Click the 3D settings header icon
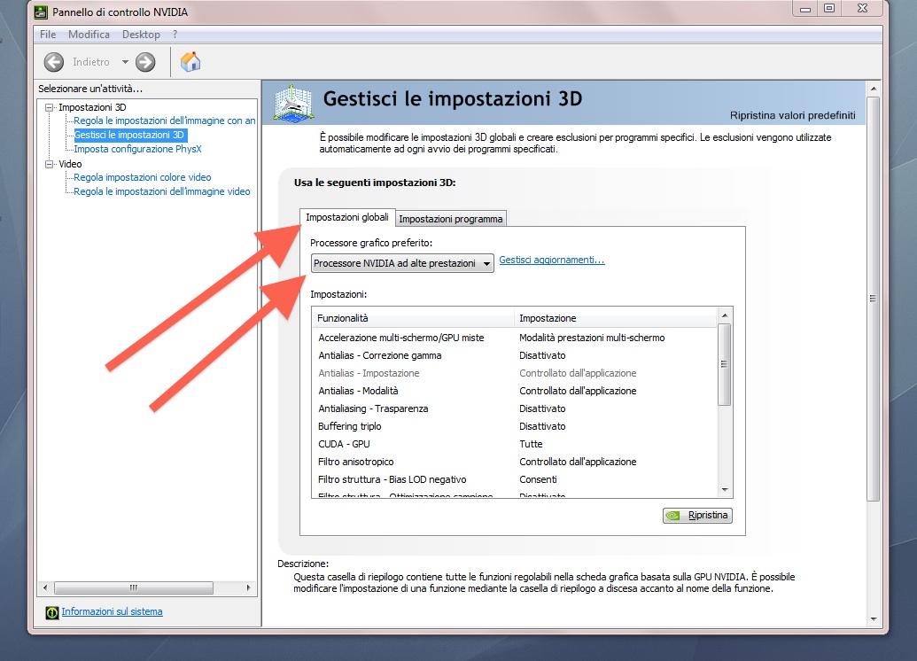Screen dimensions: 917x661 click(x=293, y=105)
